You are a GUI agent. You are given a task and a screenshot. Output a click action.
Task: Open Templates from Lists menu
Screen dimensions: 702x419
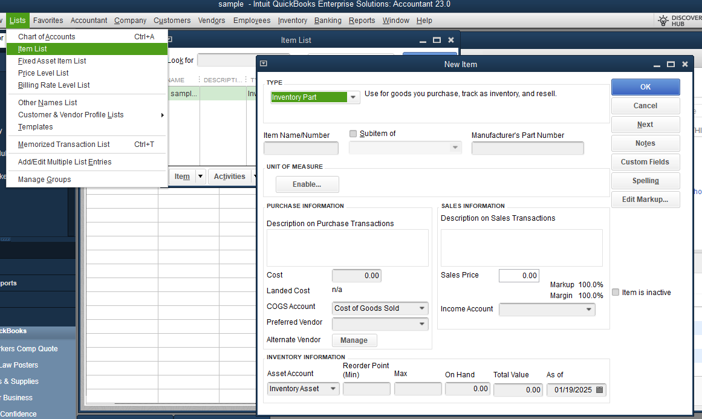[x=87, y=127]
